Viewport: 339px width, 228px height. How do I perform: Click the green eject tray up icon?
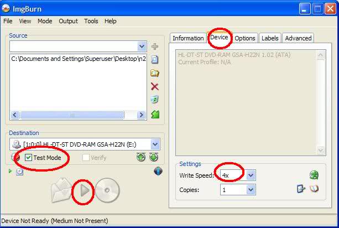[141, 157]
